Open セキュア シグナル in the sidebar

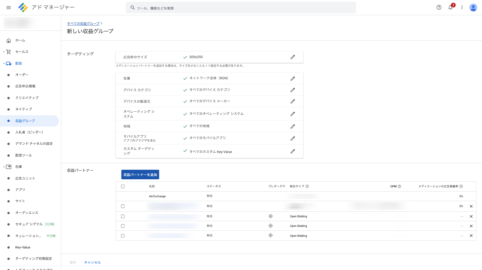pyautogui.click(x=29, y=224)
